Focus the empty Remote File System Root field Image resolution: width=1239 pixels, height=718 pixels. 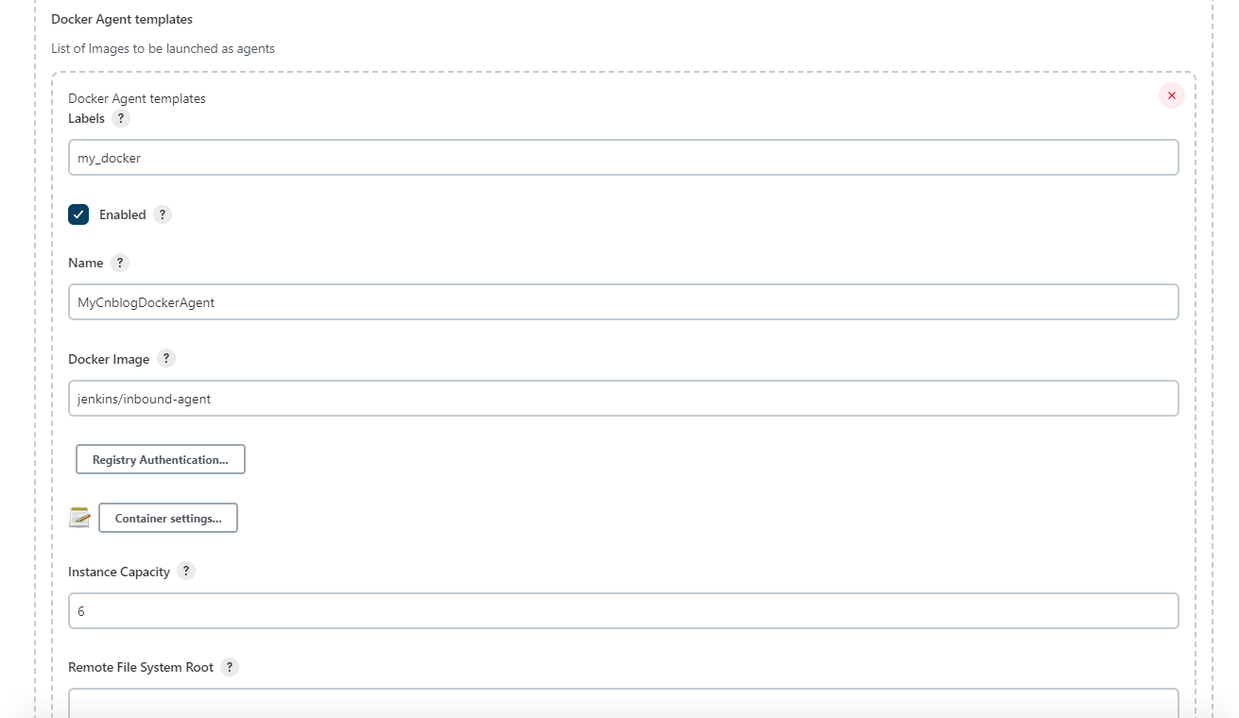[x=624, y=703]
